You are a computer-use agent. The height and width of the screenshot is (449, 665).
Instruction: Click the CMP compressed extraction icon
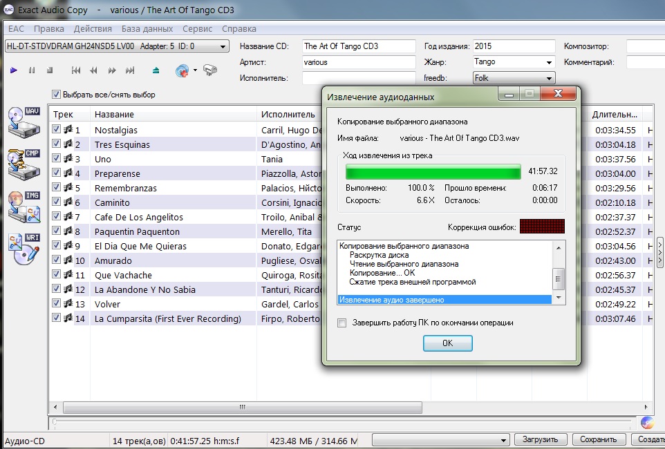24,164
